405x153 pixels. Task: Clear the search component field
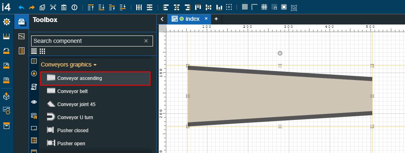(146, 41)
